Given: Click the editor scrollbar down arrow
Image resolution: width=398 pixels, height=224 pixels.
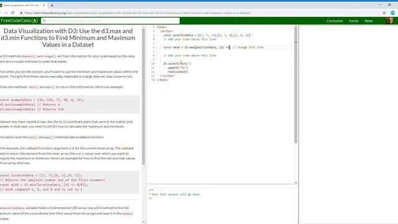Looking at the screenshot, I should point(296,182).
